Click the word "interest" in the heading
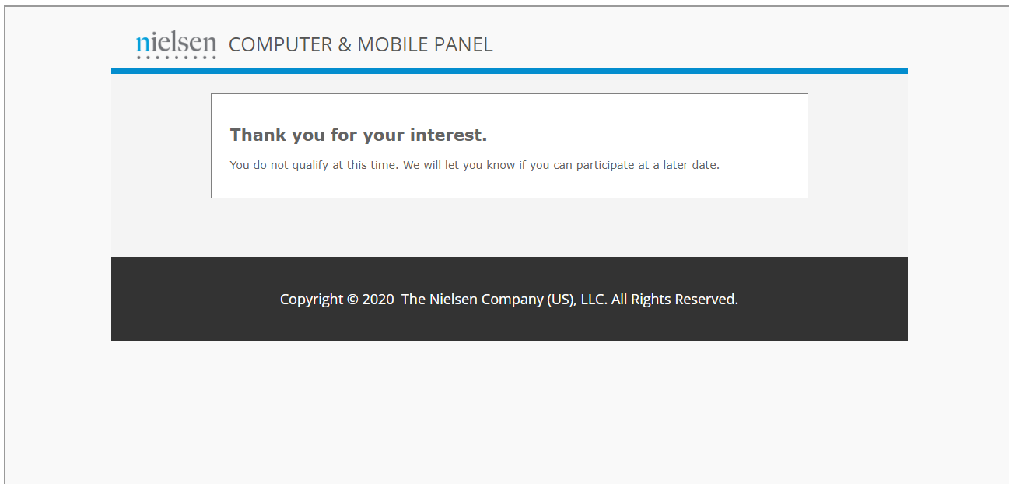Viewport: 1009px width, 484px height. pos(445,135)
